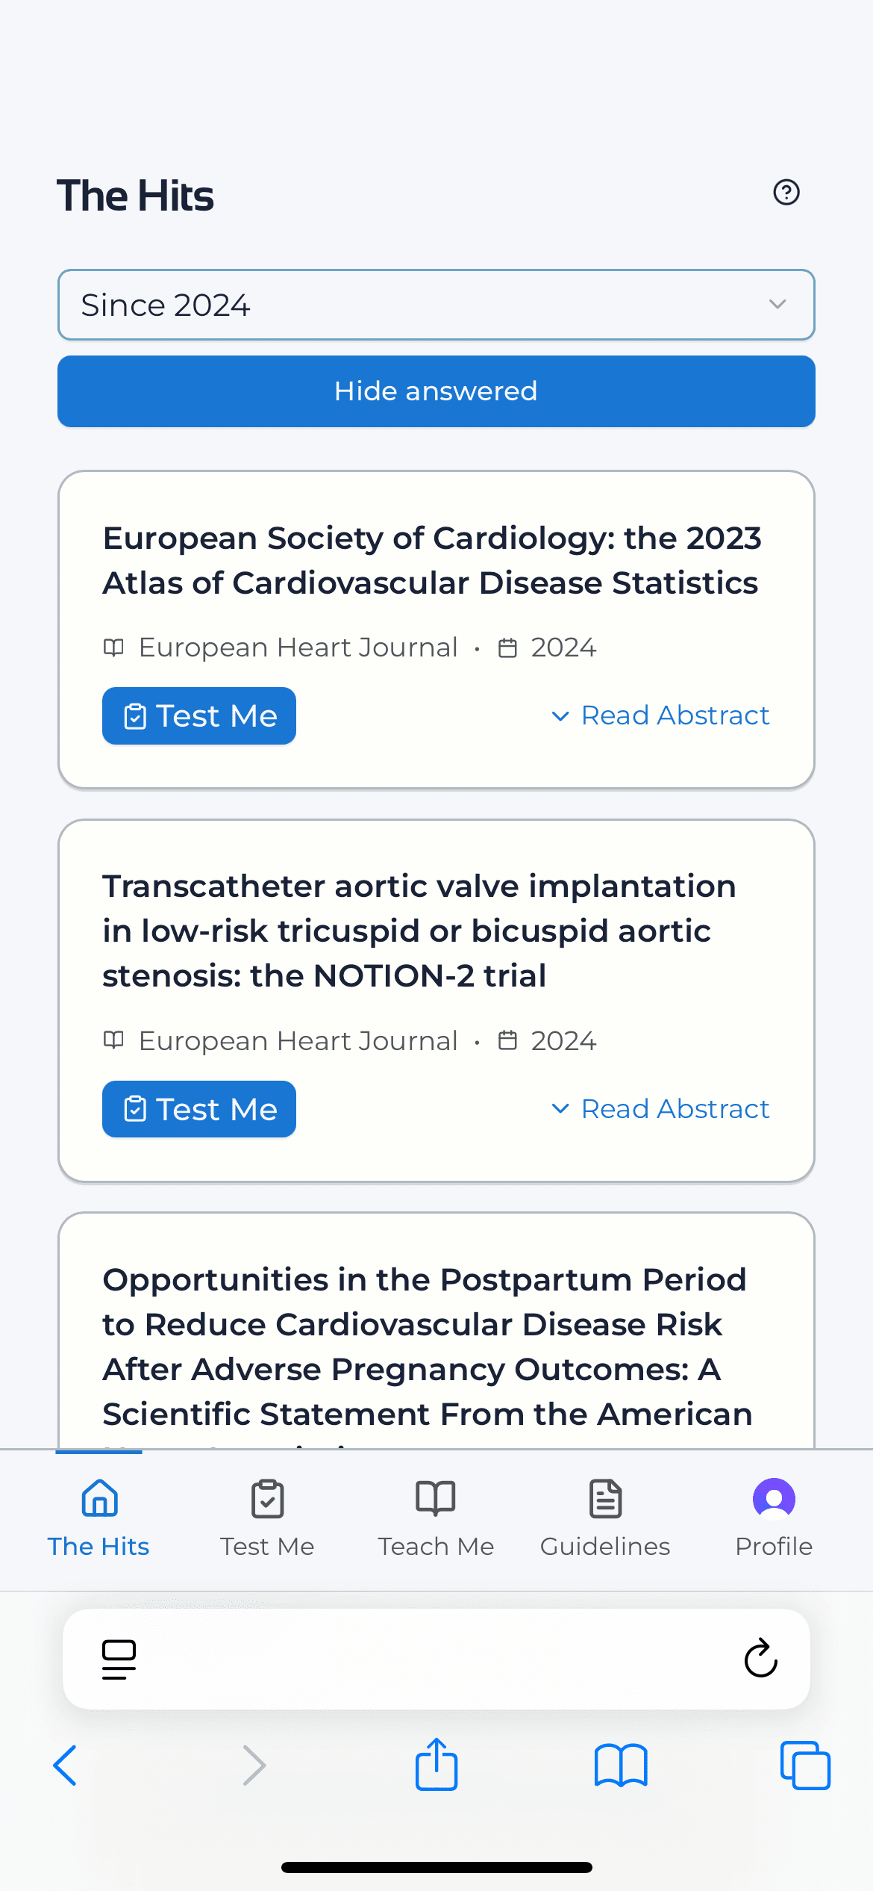Tap Test Me on NOTION-2 trial card

point(199,1109)
